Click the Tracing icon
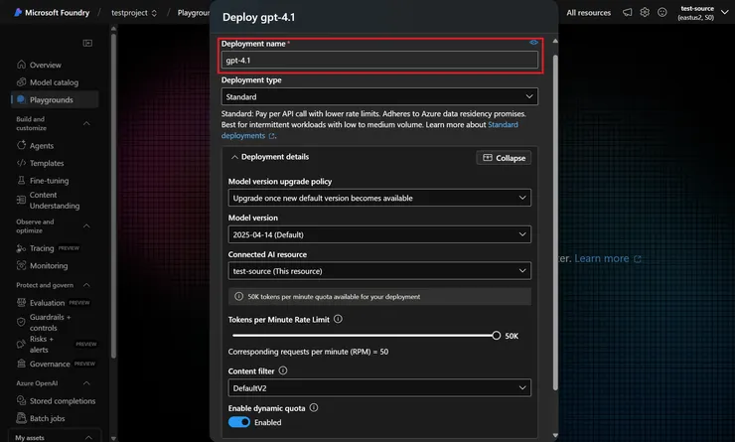Screen dimensions: 735x442 point(21,248)
